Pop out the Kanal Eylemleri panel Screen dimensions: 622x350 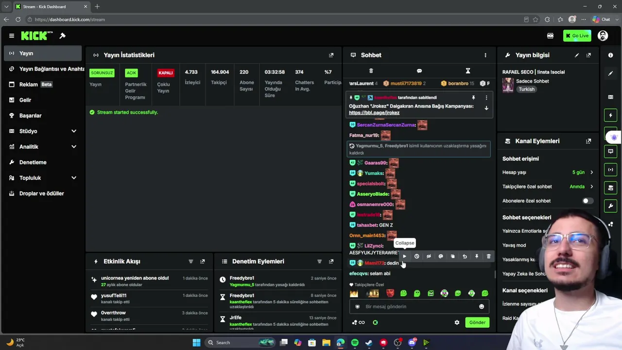588,141
